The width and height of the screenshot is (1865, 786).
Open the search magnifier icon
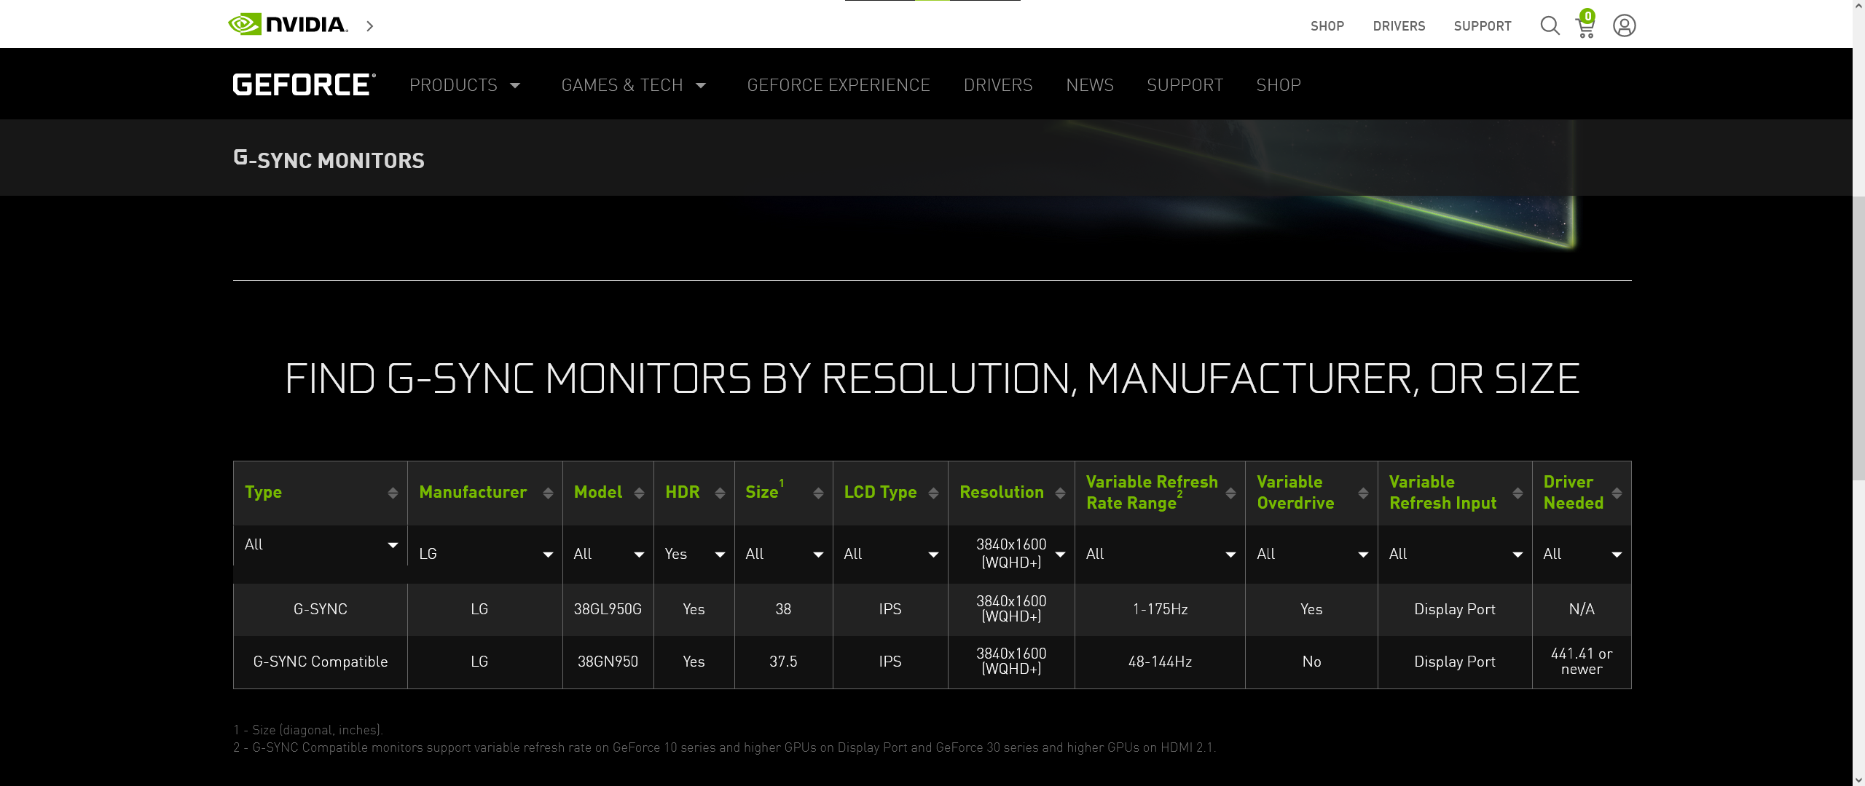(1550, 25)
